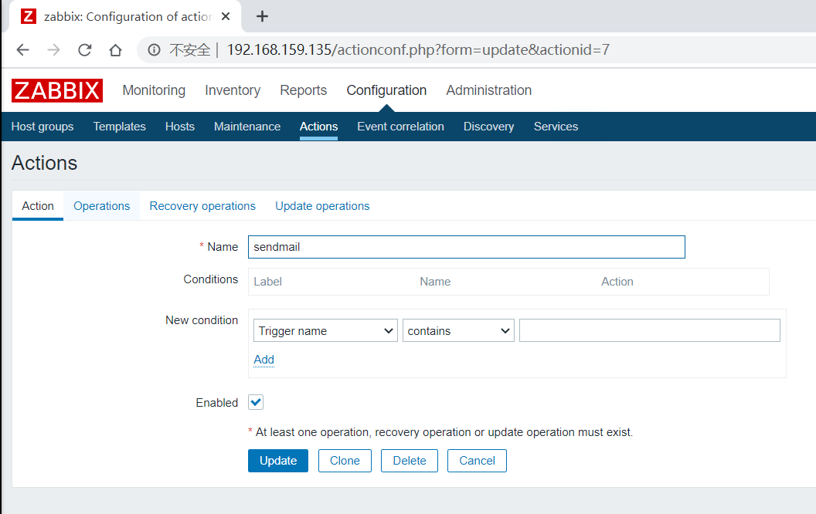The image size is (816, 514).
Task: Click the browser address bar URL
Action: 418,50
